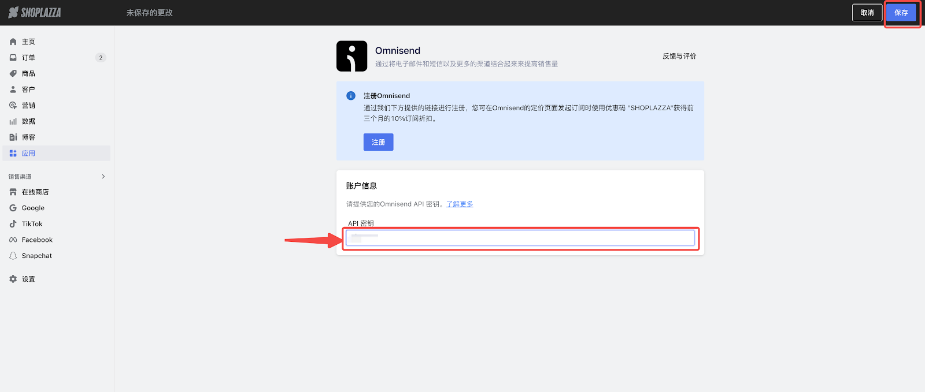
Task: Click the home icon beside 主页
Action: pyautogui.click(x=13, y=42)
